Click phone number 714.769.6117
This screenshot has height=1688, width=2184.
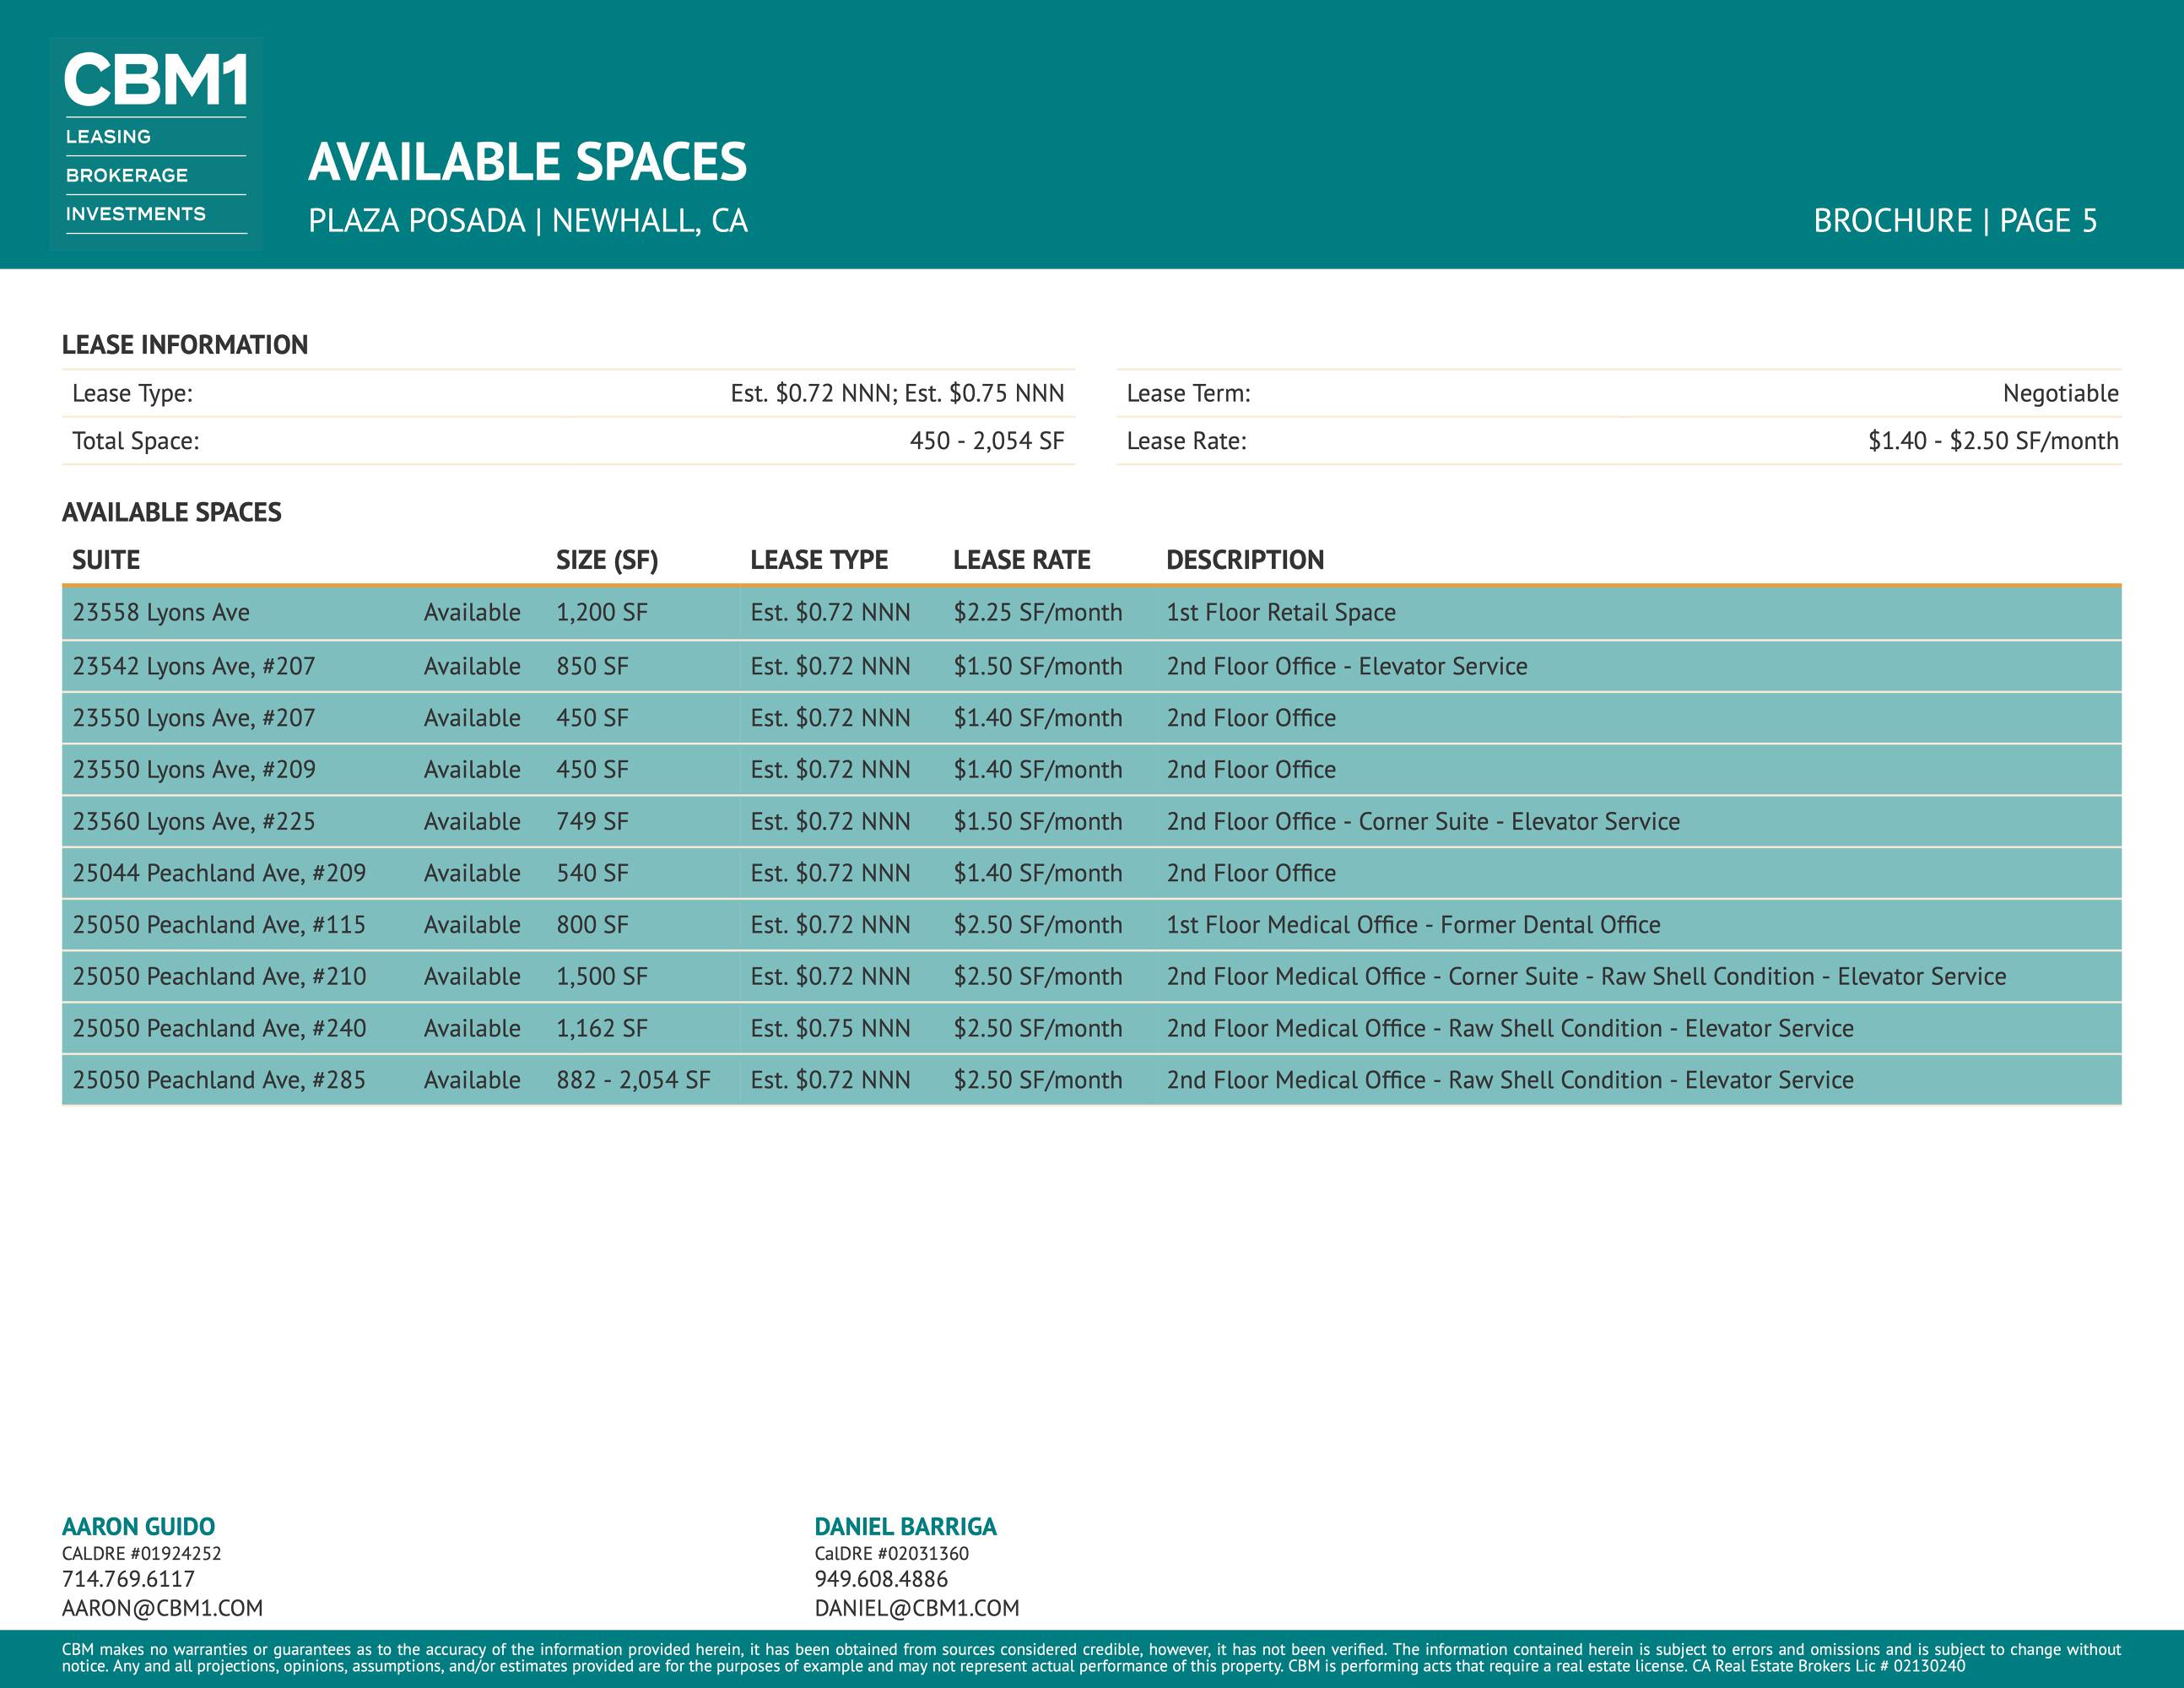(128, 1579)
